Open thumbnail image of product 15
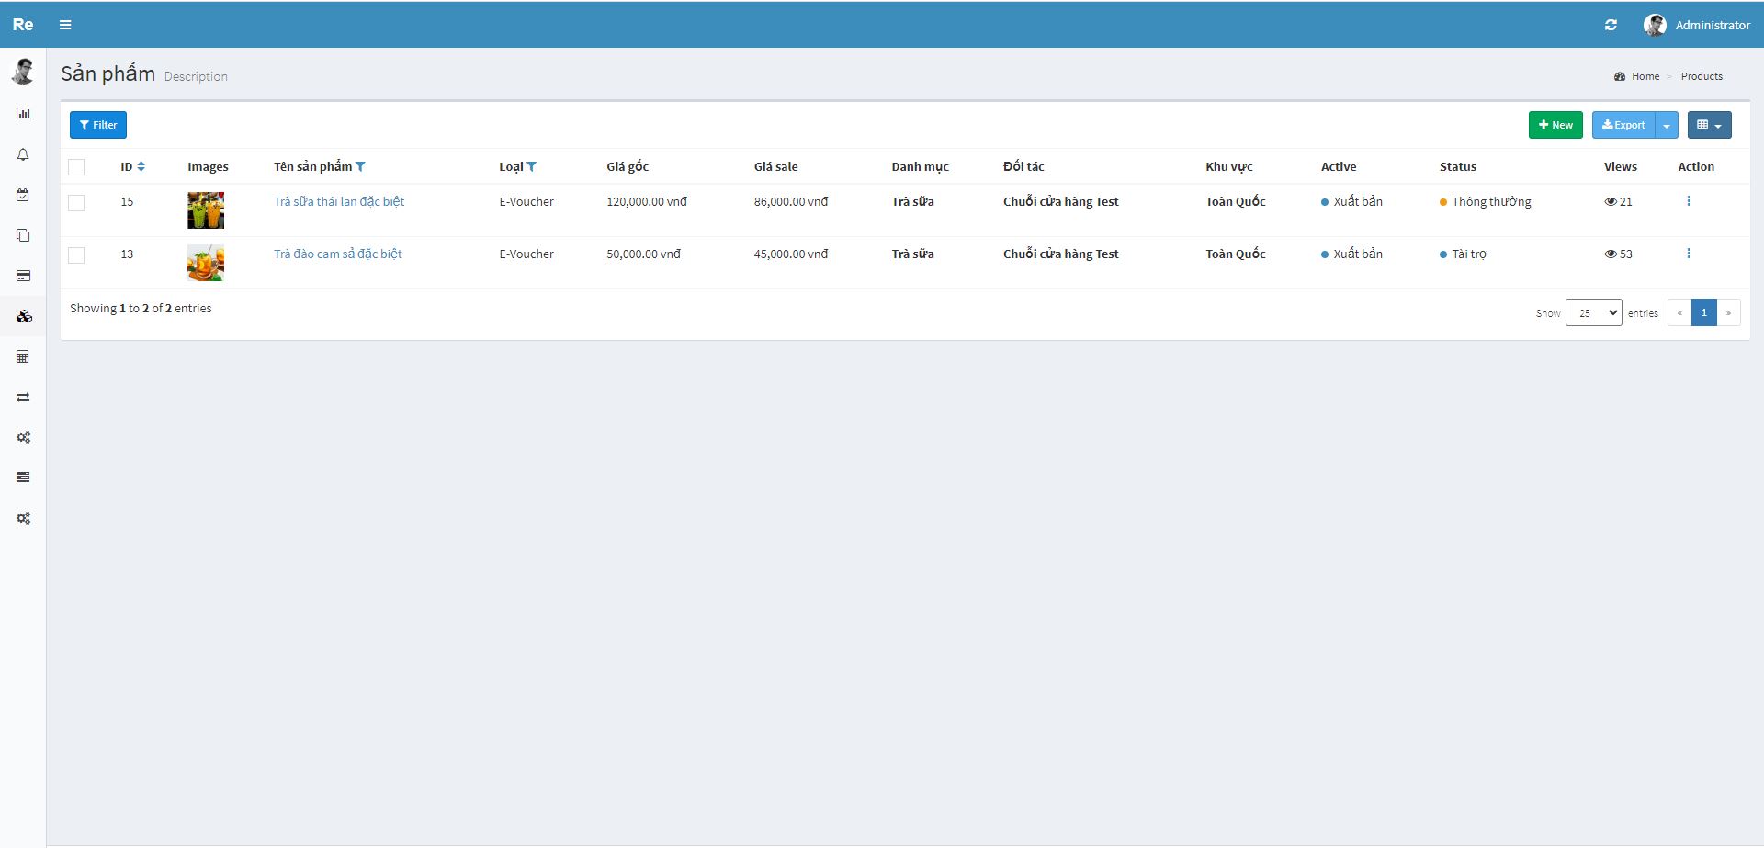The width and height of the screenshot is (1764, 848). [x=206, y=210]
